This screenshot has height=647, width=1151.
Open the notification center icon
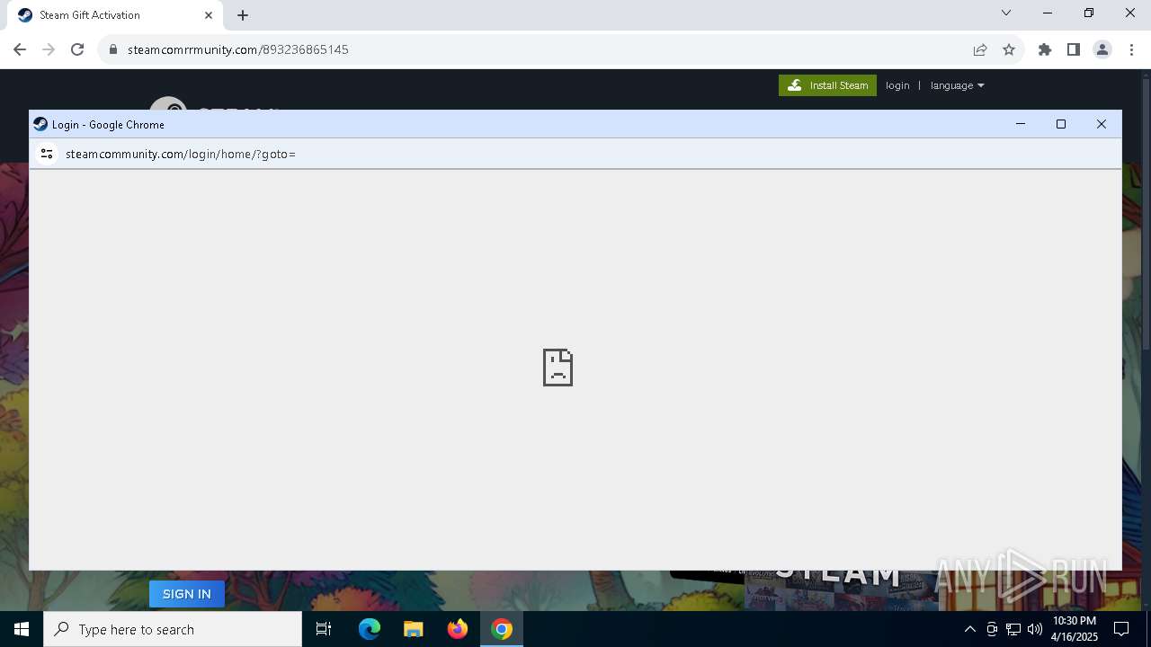coord(1121,629)
